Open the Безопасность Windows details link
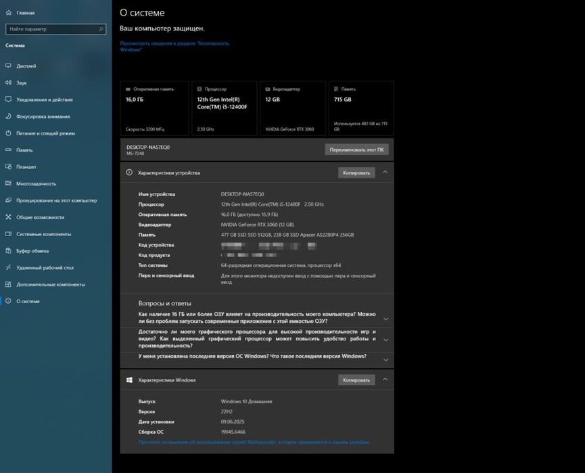 [174, 46]
